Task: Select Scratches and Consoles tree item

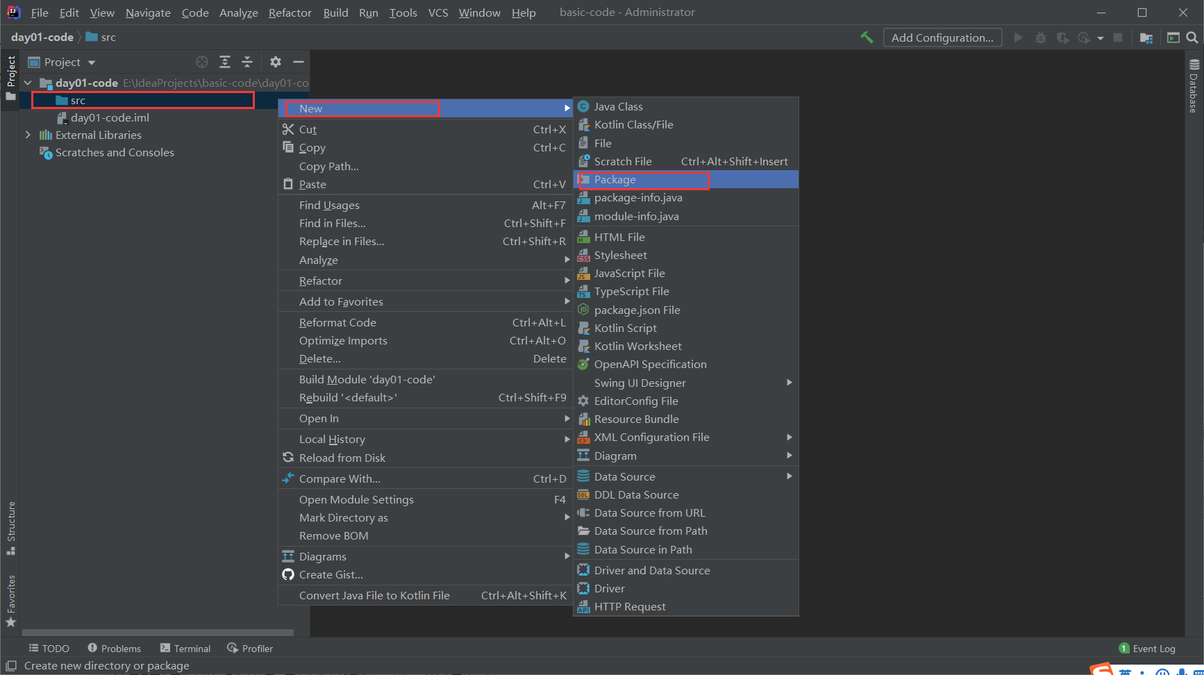Action: tap(115, 152)
